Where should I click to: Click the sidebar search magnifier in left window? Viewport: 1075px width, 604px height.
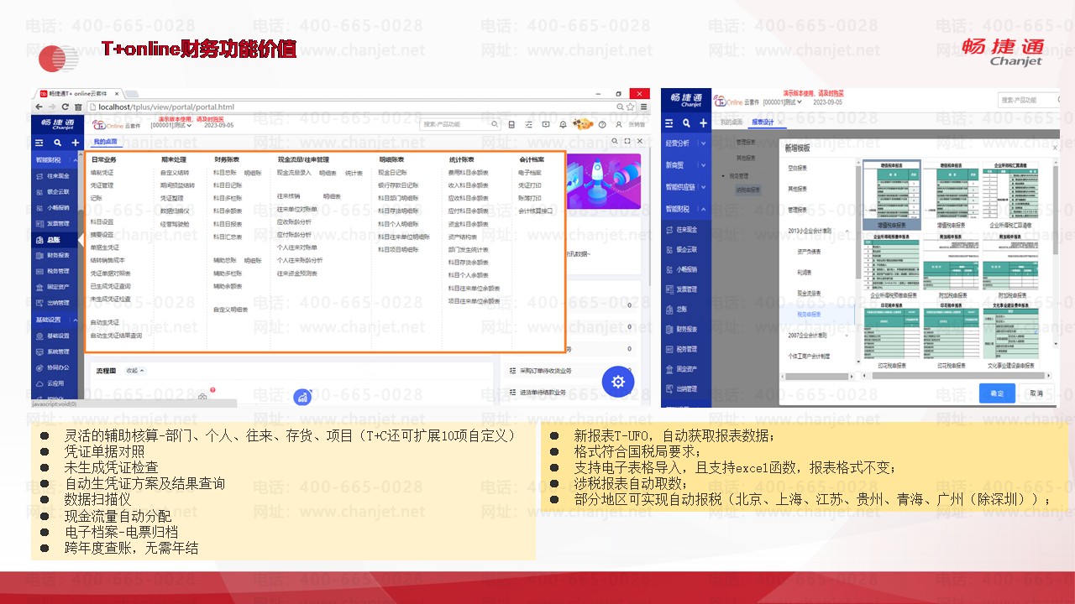click(57, 143)
